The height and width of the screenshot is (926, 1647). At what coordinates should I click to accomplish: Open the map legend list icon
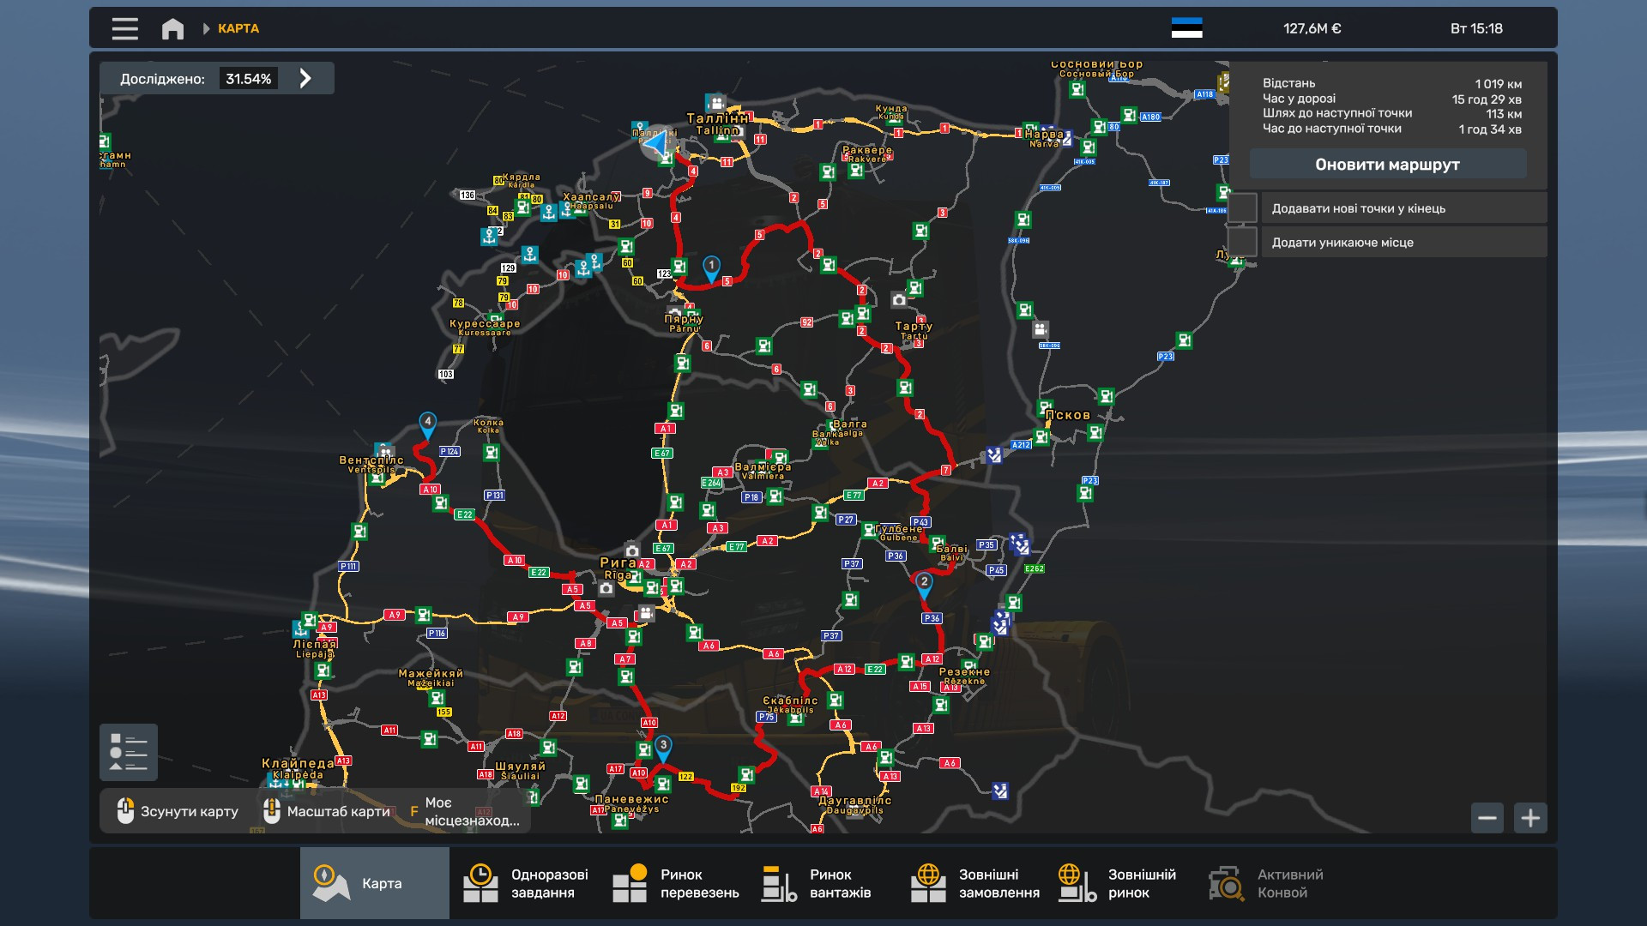[x=129, y=753]
